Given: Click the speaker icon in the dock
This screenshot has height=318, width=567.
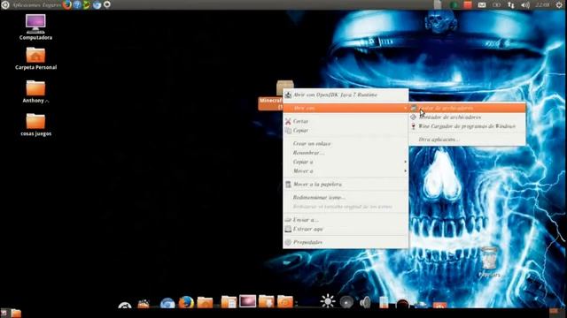Looking at the screenshot, I should 365,302.
